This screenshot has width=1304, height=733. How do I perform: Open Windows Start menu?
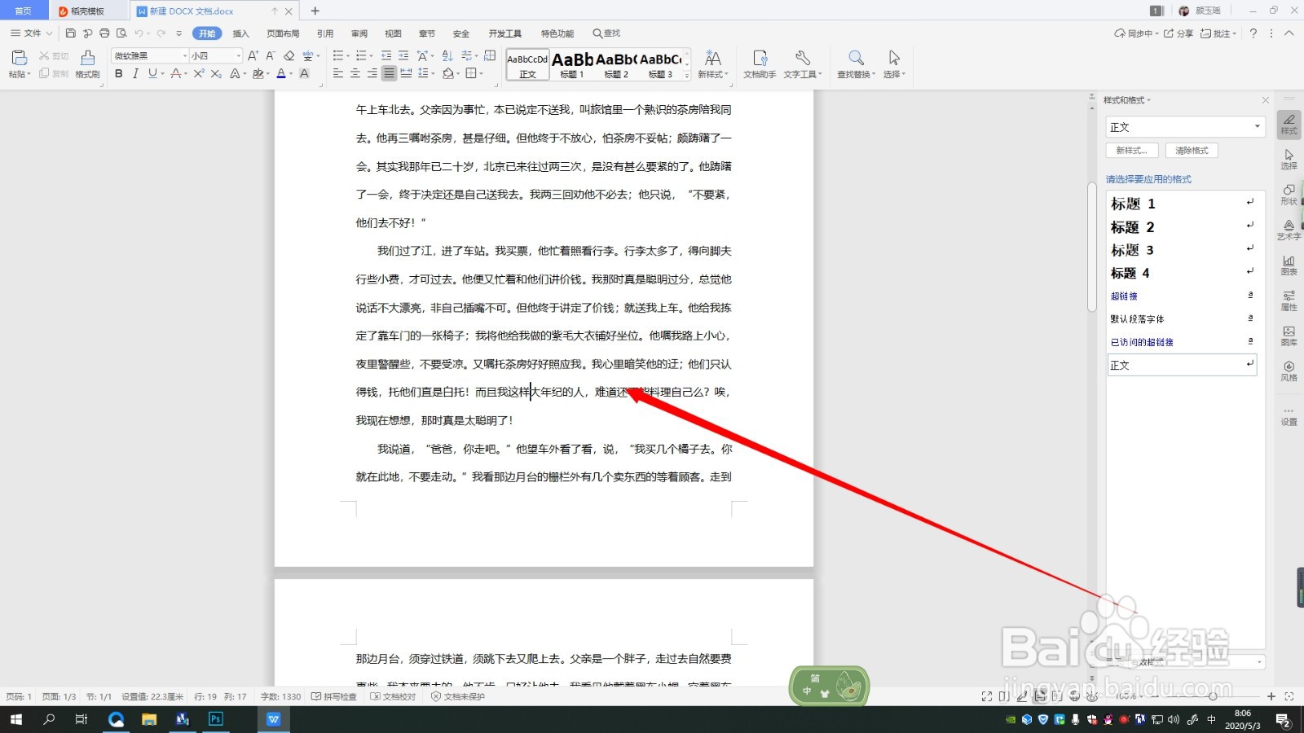[16, 719]
